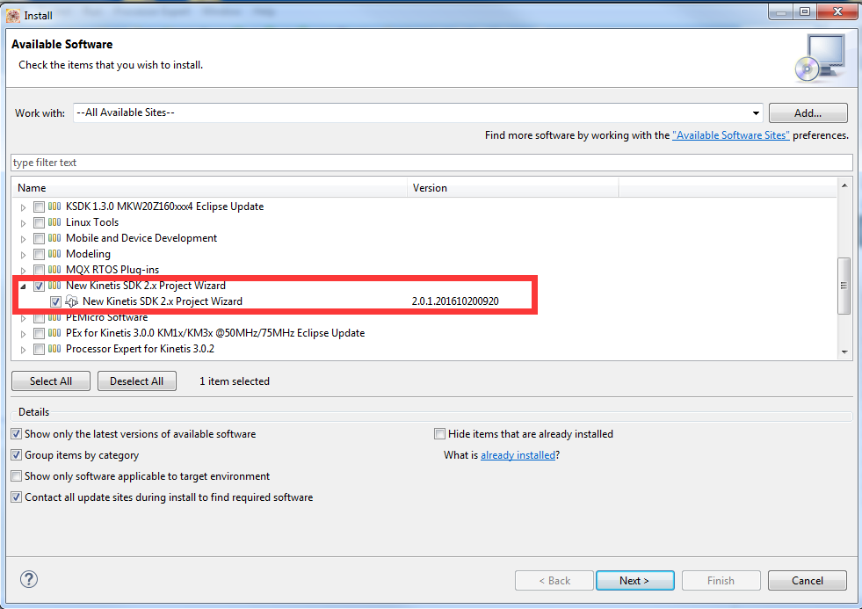
Task: Uncheck the child Project Wizard feature checkbox
Action: (55, 301)
